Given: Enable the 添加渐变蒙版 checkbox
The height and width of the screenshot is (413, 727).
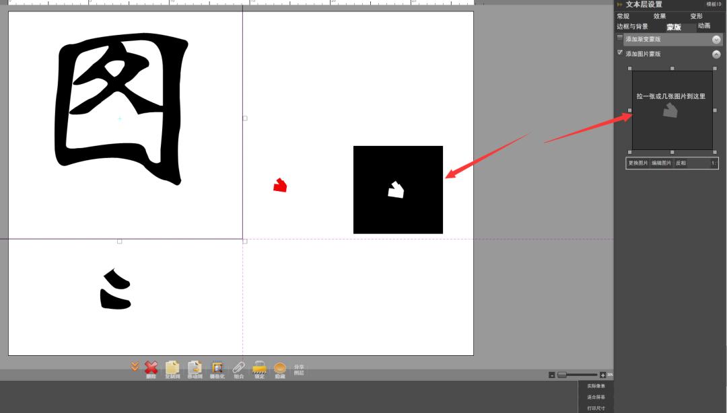Looking at the screenshot, I should point(620,38).
